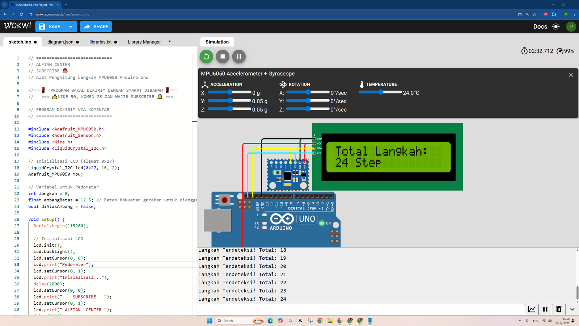This screenshot has height=326, width=579.
Task: Adjust Acceleration Z slider
Action: (229, 109)
